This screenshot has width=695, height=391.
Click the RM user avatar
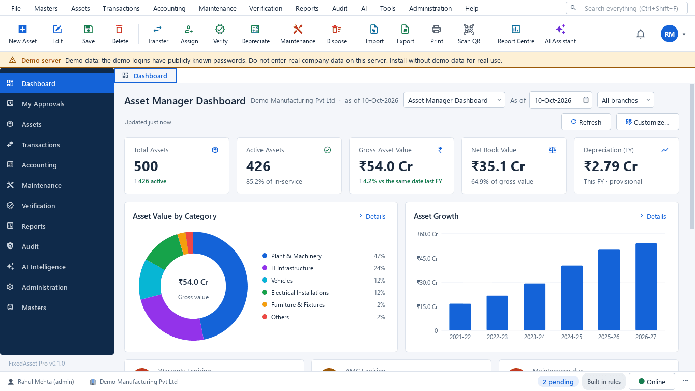pyautogui.click(x=670, y=34)
